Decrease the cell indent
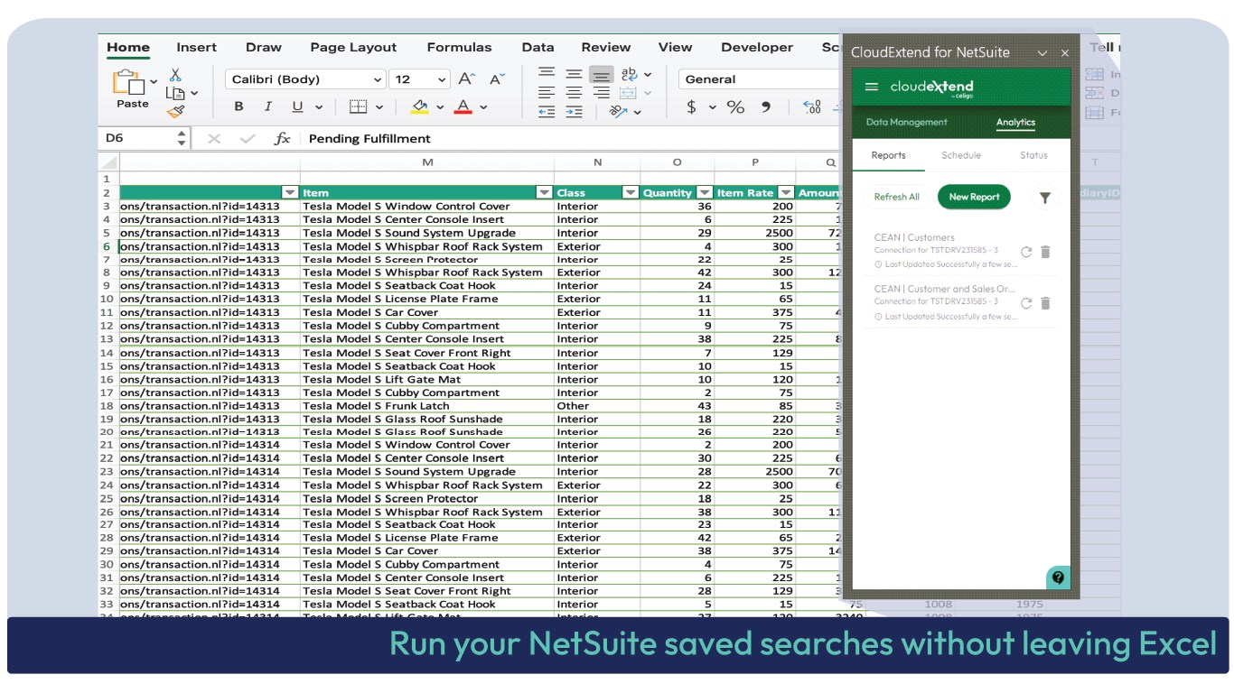This screenshot has height=693, width=1234. (x=547, y=112)
